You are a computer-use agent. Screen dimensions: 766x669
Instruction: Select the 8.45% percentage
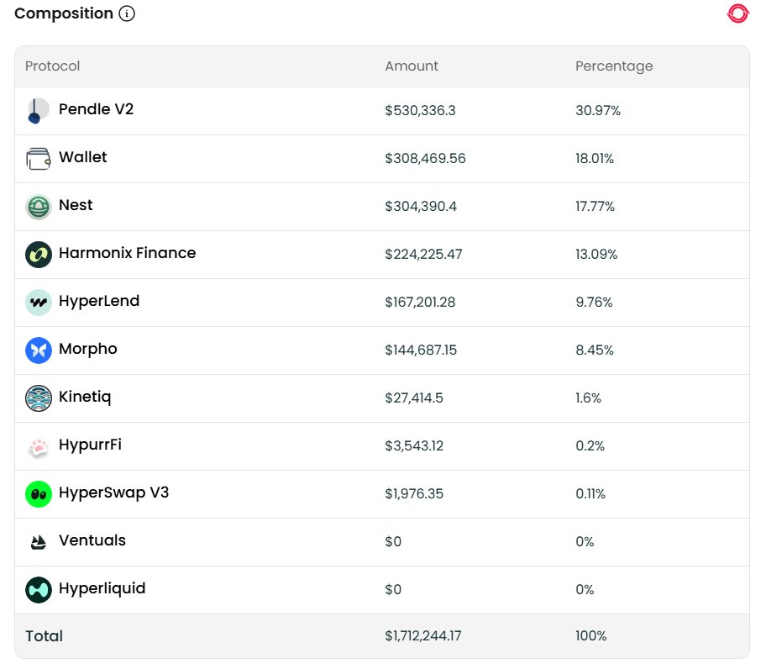click(x=594, y=350)
